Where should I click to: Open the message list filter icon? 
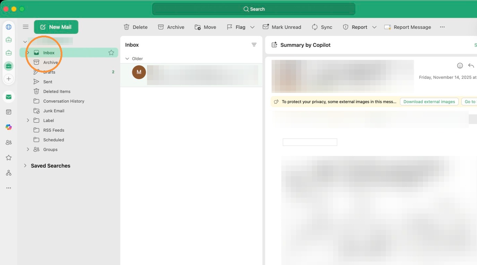tap(254, 45)
